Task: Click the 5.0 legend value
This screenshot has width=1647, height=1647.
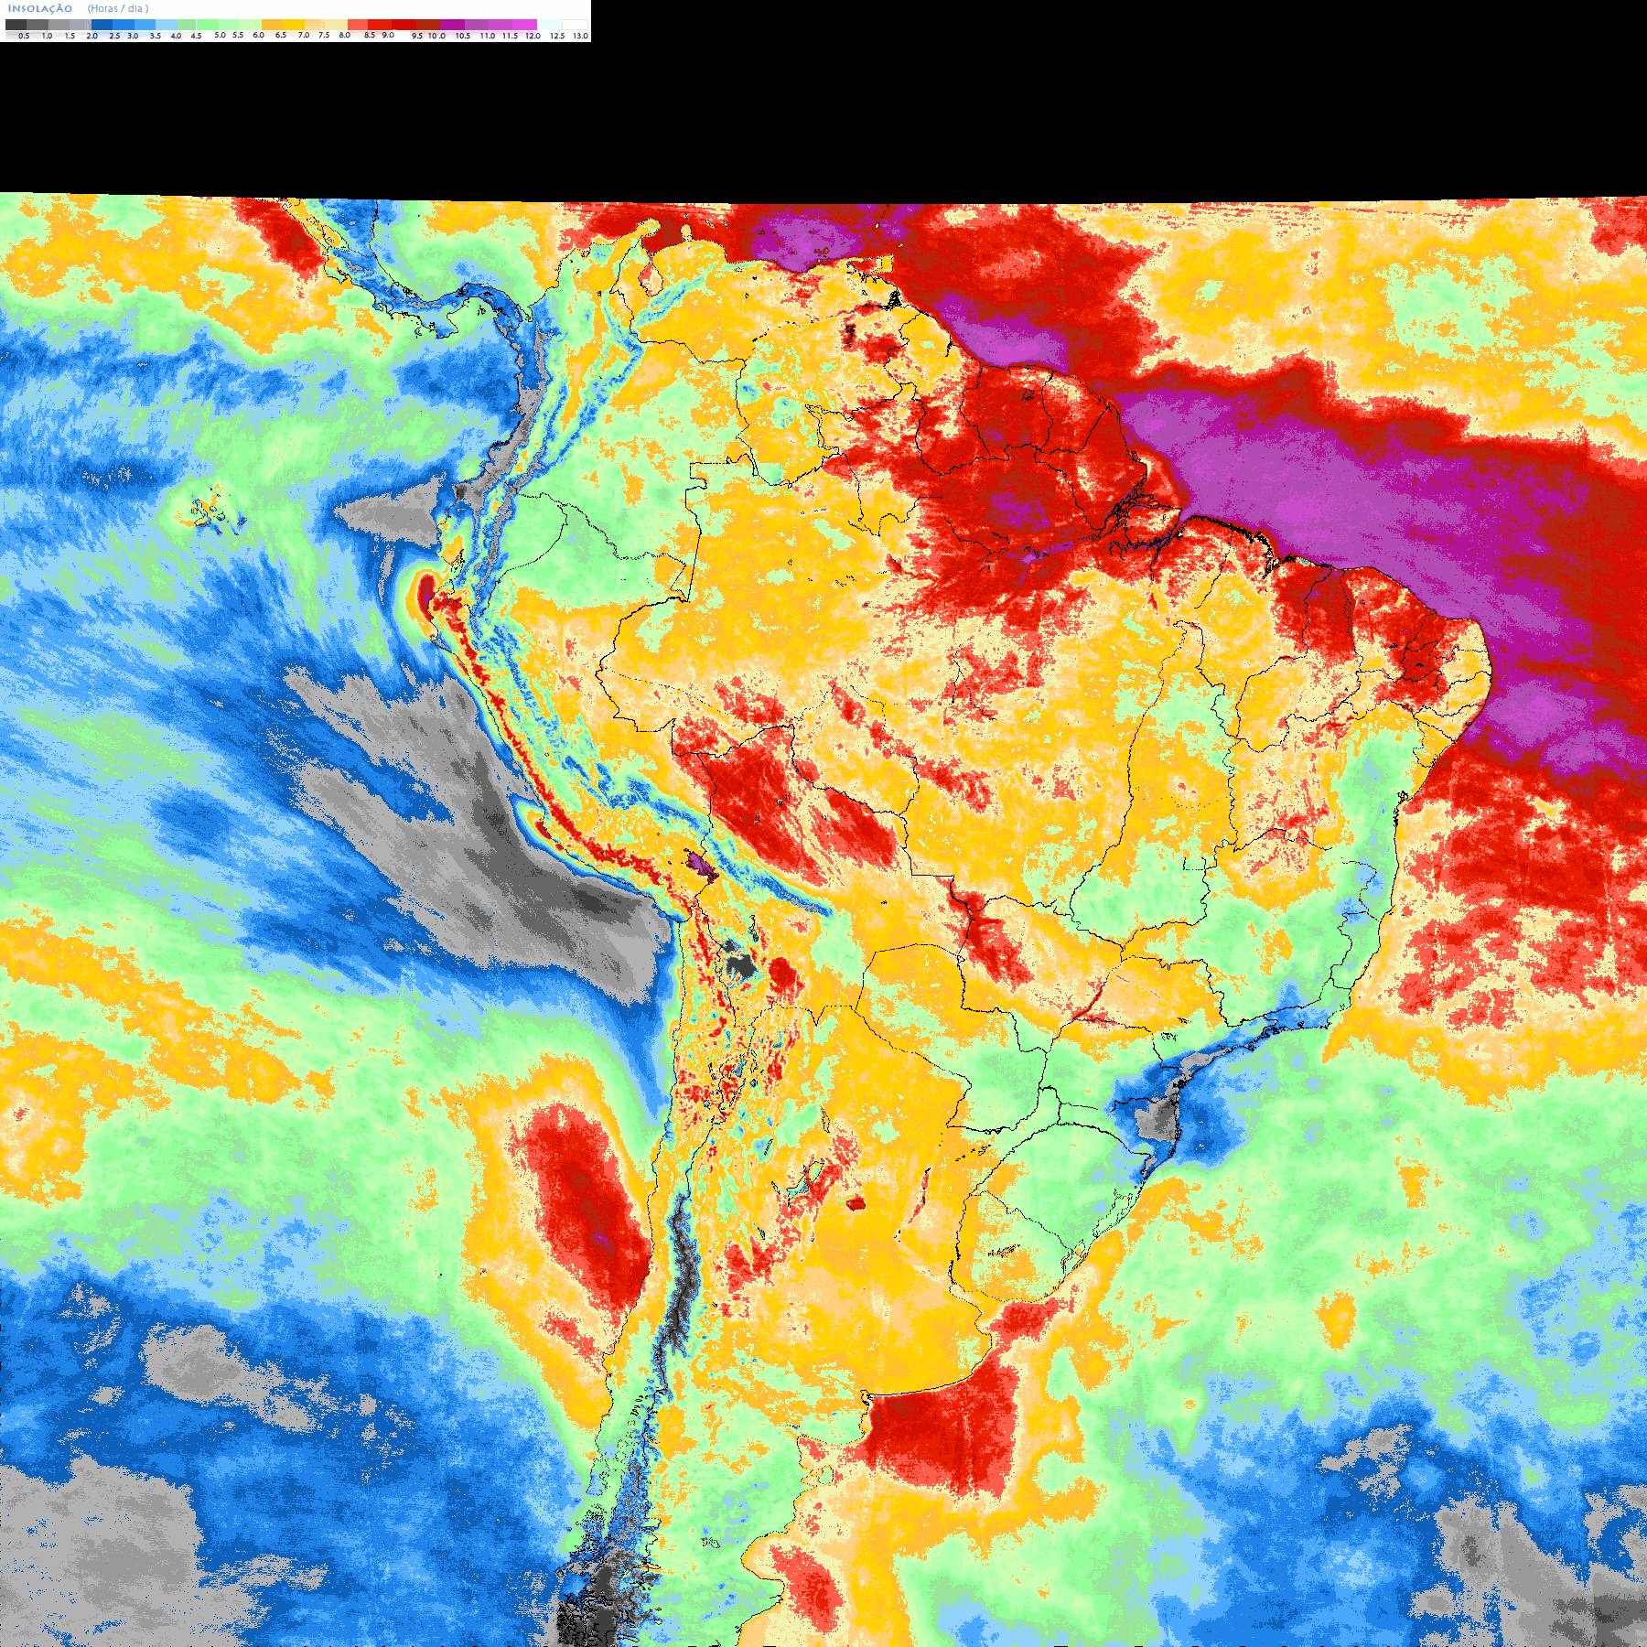Action: click(x=220, y=35)
